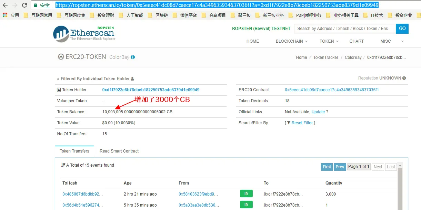Open the CHART menu item
421x210 pixels.
357,41
